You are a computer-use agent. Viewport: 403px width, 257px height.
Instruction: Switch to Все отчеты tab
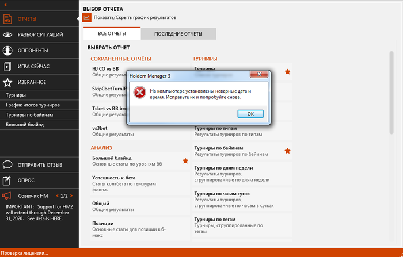[x=112, y=33]
